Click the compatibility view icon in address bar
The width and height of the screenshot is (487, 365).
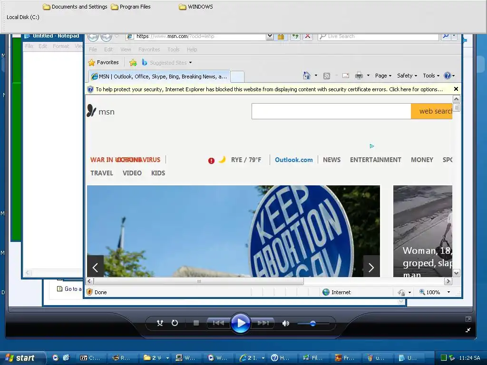tap(281, 37)
